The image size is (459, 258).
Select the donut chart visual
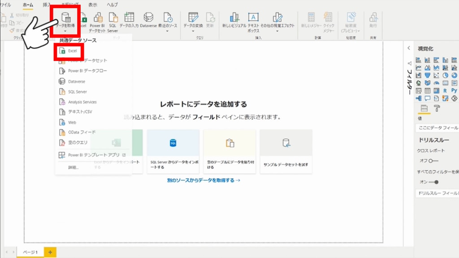coord(454,75)
